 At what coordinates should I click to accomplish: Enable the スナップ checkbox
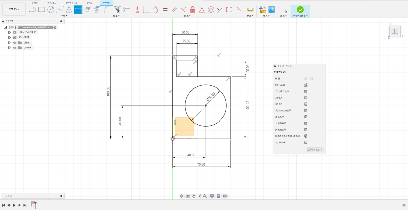pos(306,98)
